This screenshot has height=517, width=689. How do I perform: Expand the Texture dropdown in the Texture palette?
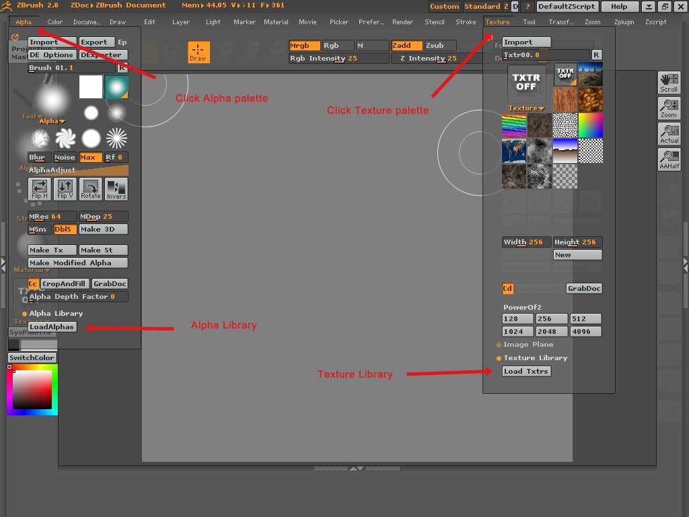click(x=525, y=108)
